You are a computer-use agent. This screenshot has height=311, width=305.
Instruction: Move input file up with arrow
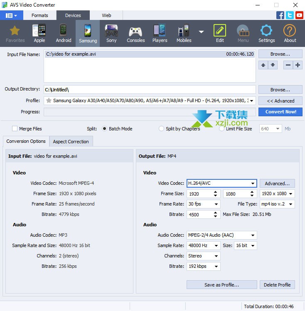coord(263,65)
